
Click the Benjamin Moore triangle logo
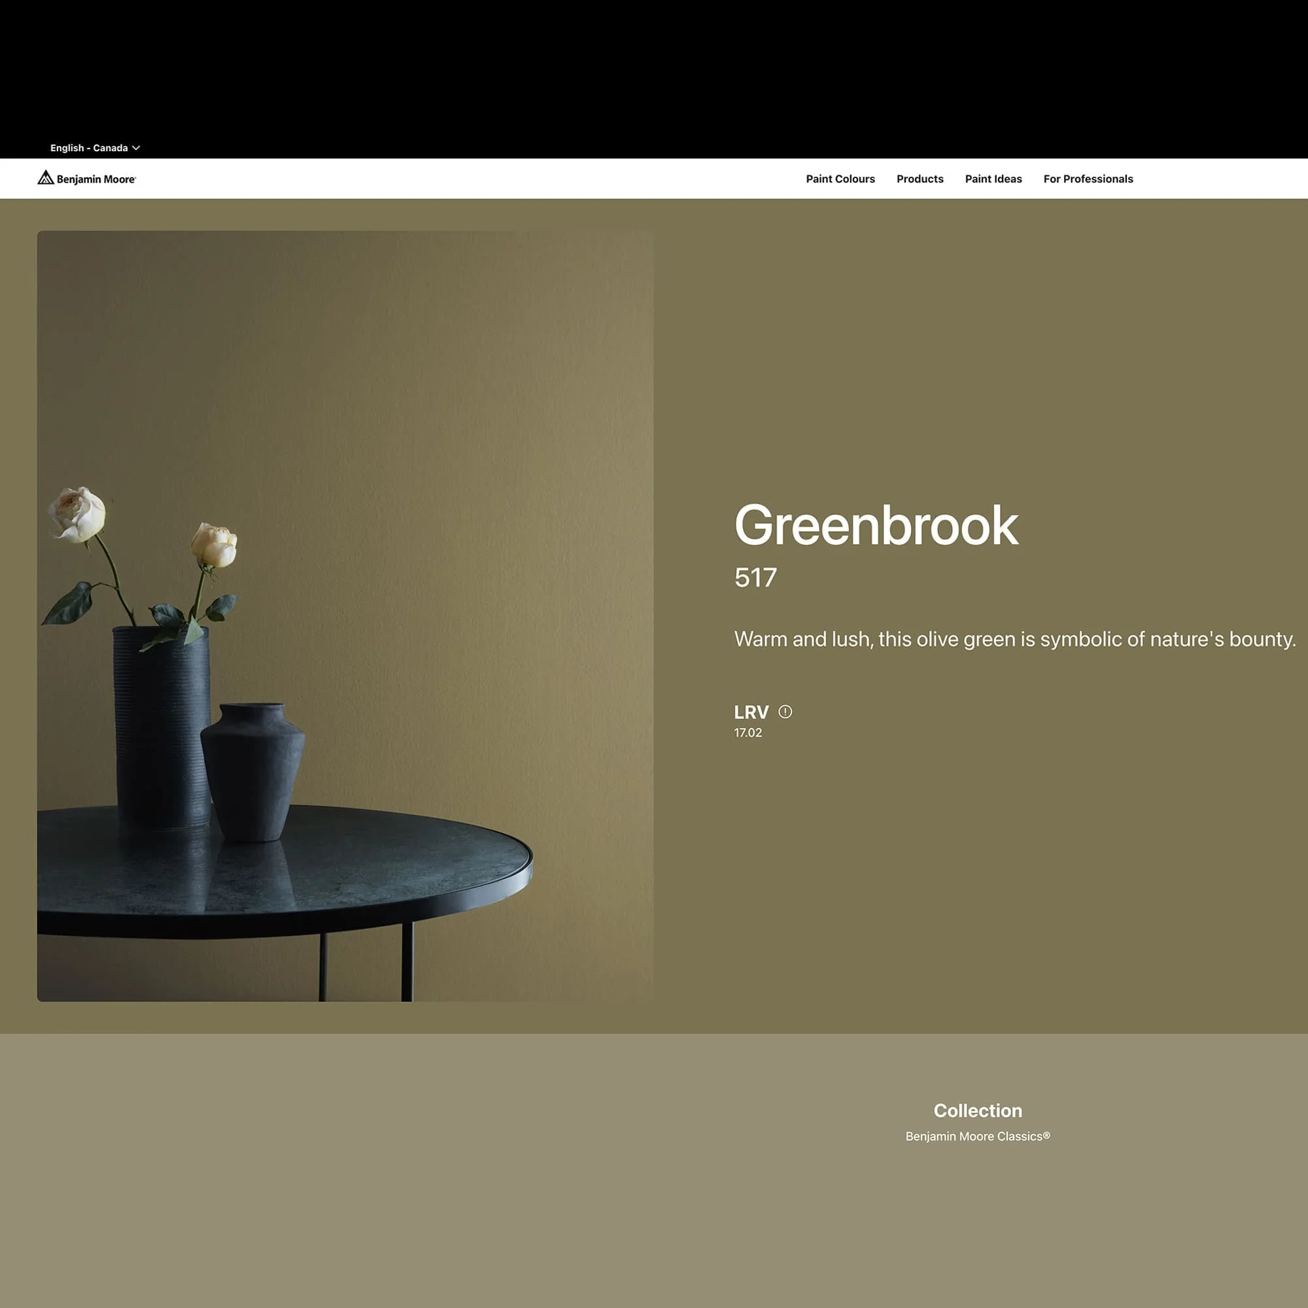tap(44, 178)
